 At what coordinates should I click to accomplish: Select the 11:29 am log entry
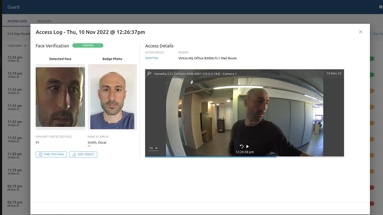pos(15,172)
